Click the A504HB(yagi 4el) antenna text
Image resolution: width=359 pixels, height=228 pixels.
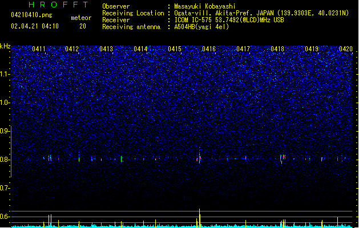201,27
